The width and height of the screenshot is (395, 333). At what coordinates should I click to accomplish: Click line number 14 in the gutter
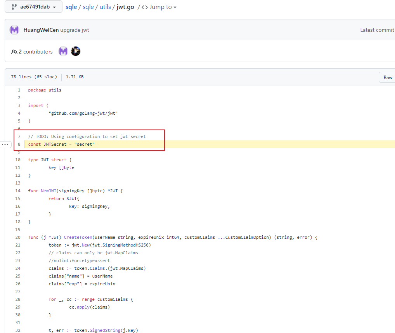pos(18,191)
